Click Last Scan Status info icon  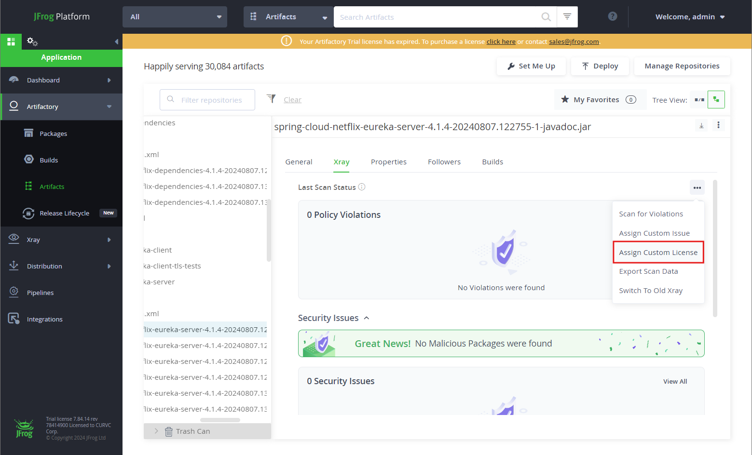(362, 187)
